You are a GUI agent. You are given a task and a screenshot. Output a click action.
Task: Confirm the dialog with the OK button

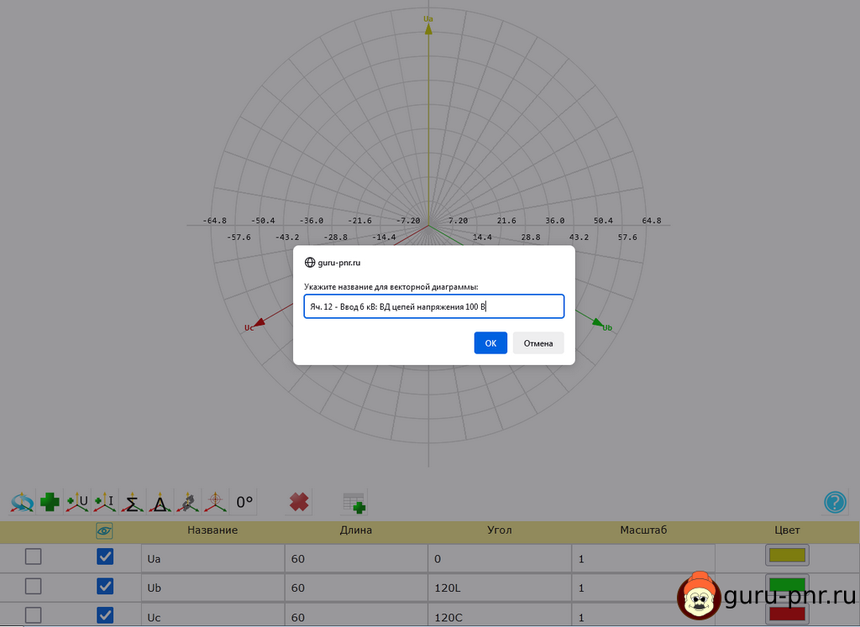490,343
